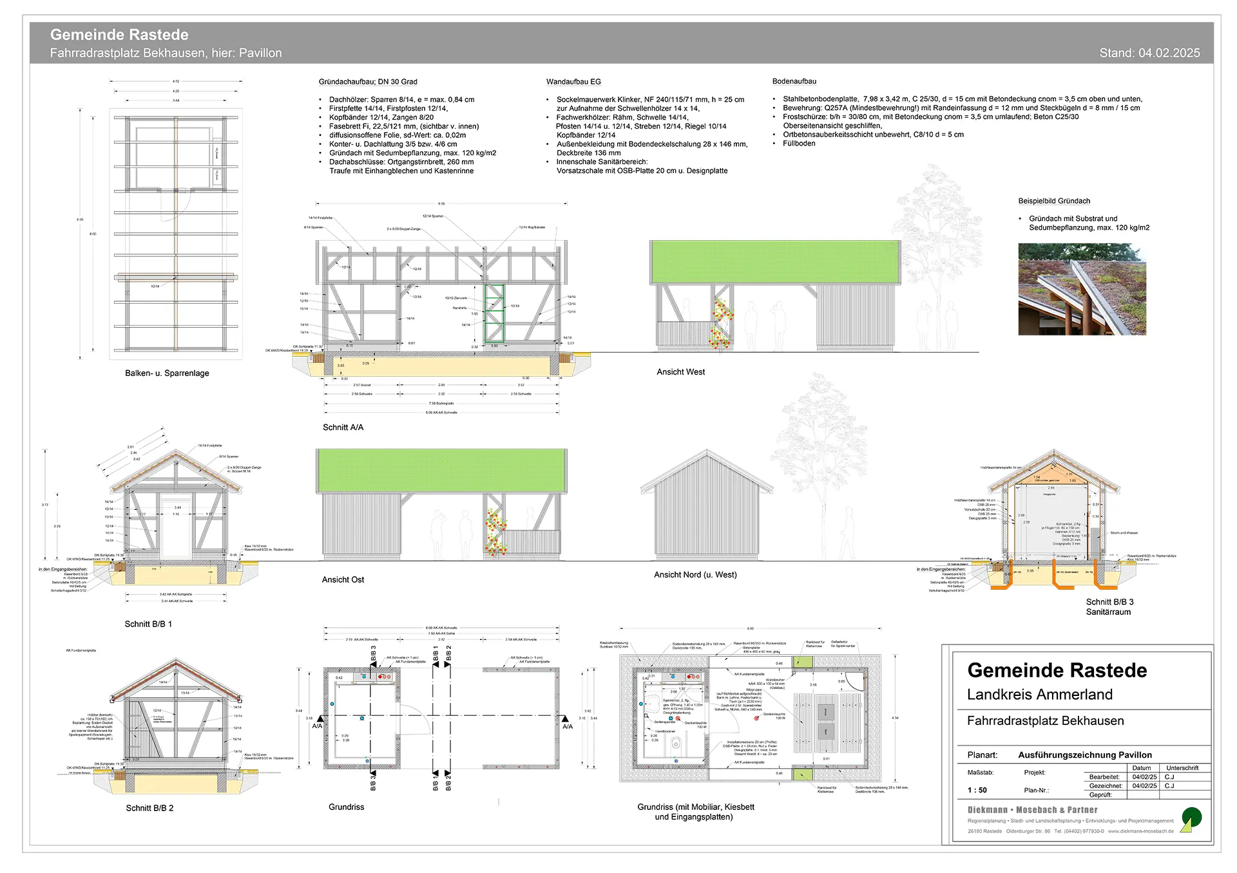Image resolution: width=1237 pixels, height=873 pixels.
Task: Click the top B/B 2 section marker
Action: point(448,655)
